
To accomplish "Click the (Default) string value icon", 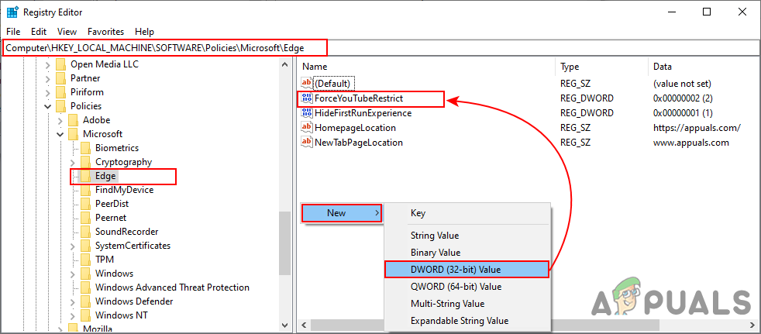I will (x=306, y=84).
